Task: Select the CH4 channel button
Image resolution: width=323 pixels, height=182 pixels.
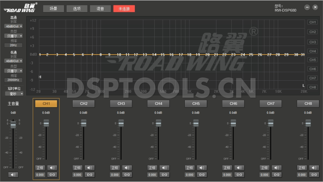Action: coord(158,104)
